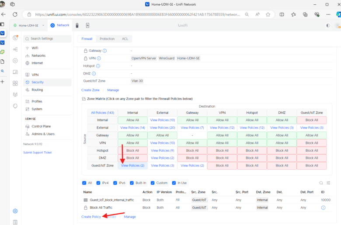Screen dimensions: 341x225
Task: Click the info icon next to Gateway
Action: [104, 51]
